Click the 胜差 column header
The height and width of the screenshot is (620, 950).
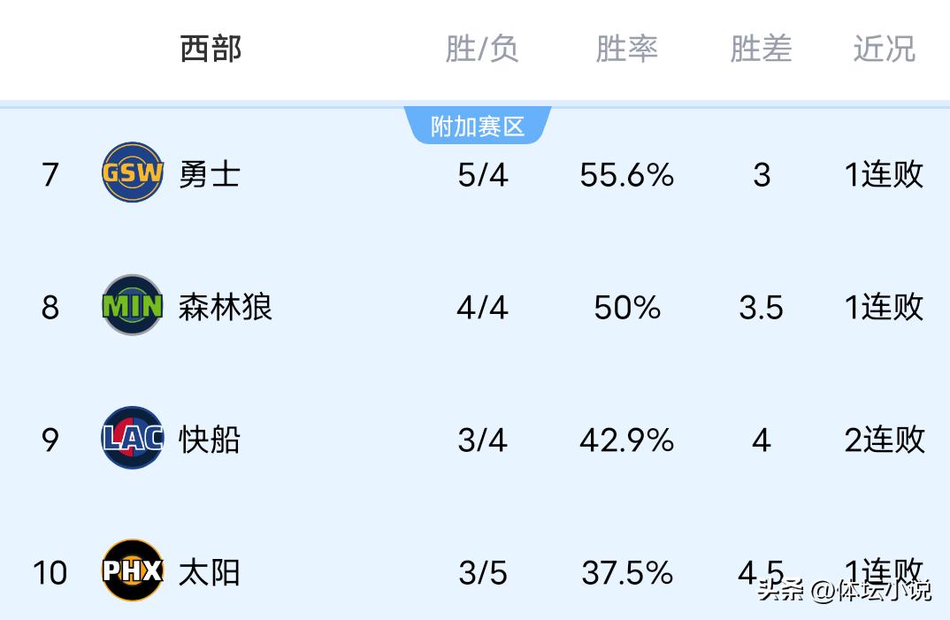[761, 49]
